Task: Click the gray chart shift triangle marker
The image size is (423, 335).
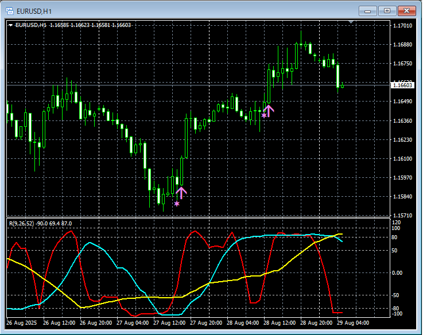Action: [x=351, y=22]
